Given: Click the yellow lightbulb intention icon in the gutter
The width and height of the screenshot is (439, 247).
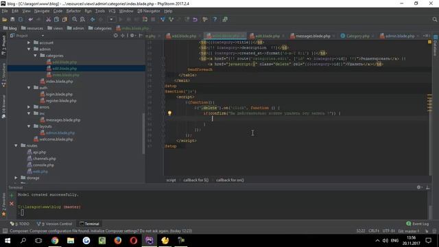Looking at the screenshot, I should tap(169, 113).
